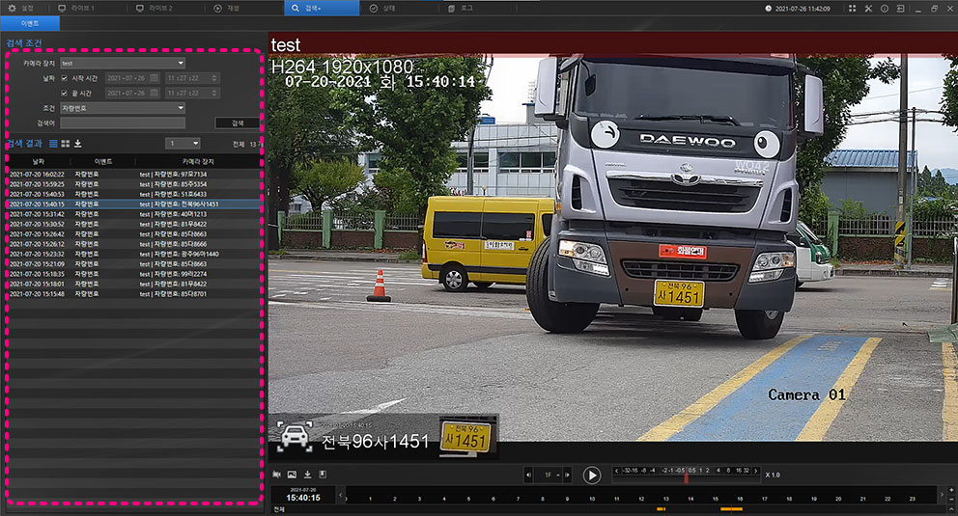
Task: Select result row 2021-07-20 15:40:53
Action: tap(134, 194)
